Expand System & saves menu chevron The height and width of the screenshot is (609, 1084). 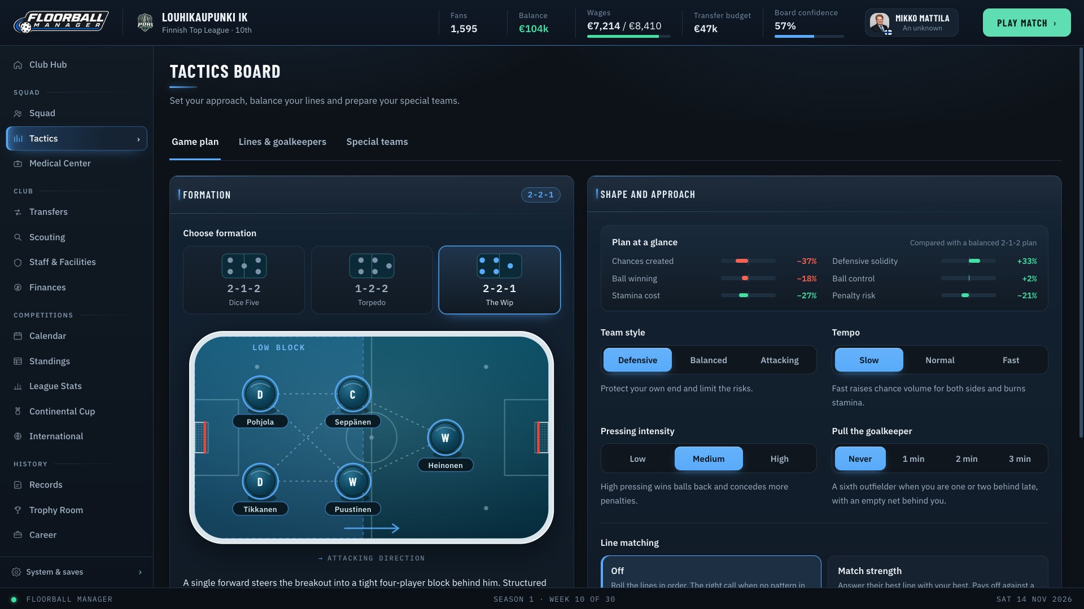[140, 572]
